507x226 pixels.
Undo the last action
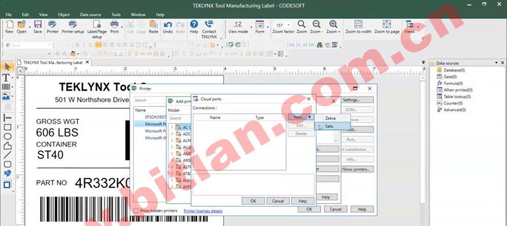click(x=167, y=24)
